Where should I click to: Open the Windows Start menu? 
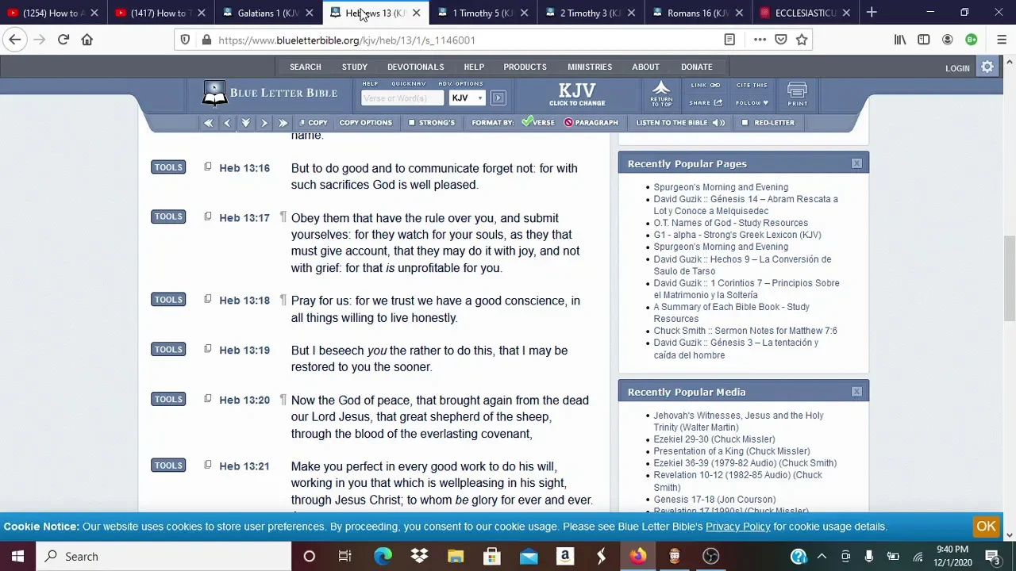(x=17, y=557)
